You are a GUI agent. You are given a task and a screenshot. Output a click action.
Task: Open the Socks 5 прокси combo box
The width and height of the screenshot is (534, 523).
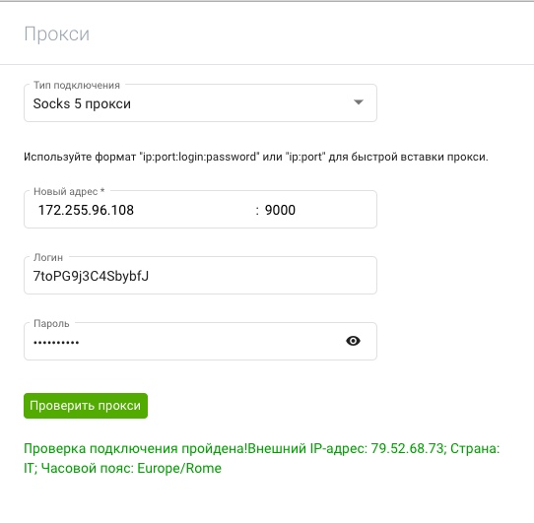click(x=200, y=103)
